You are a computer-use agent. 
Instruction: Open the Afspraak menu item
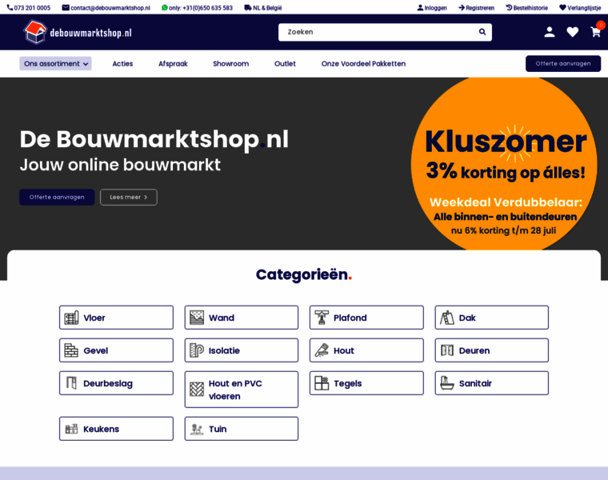coord(173,63)
